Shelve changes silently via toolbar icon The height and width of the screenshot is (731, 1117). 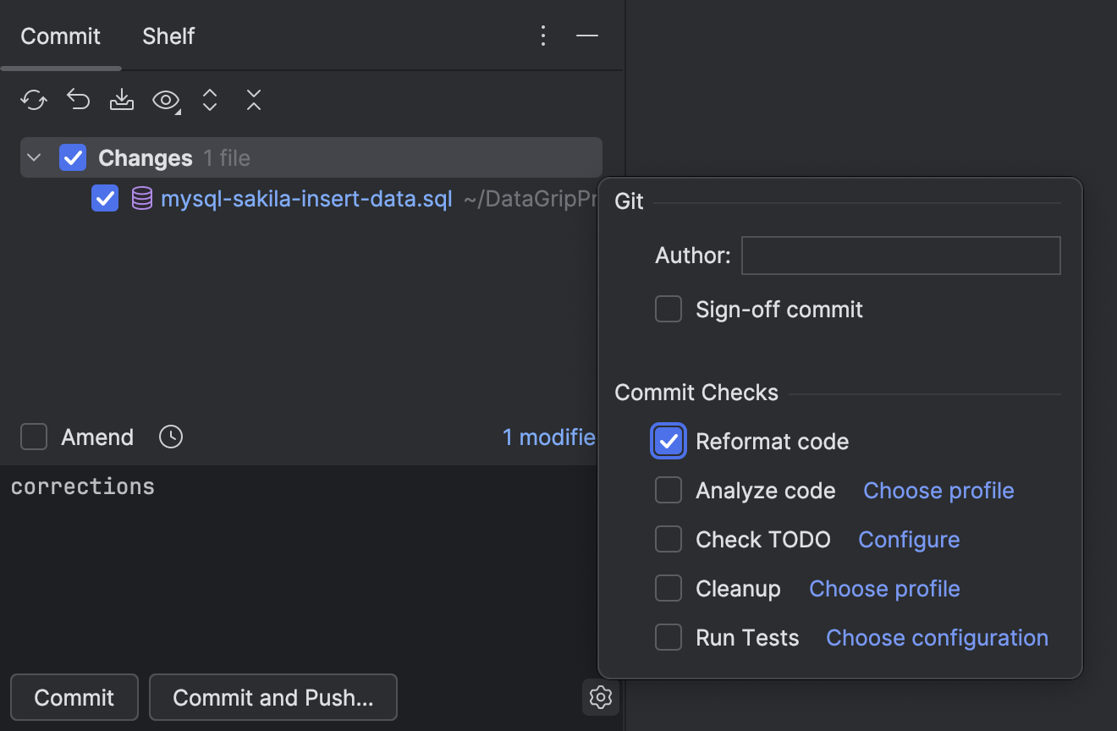(x=121, y=100)
